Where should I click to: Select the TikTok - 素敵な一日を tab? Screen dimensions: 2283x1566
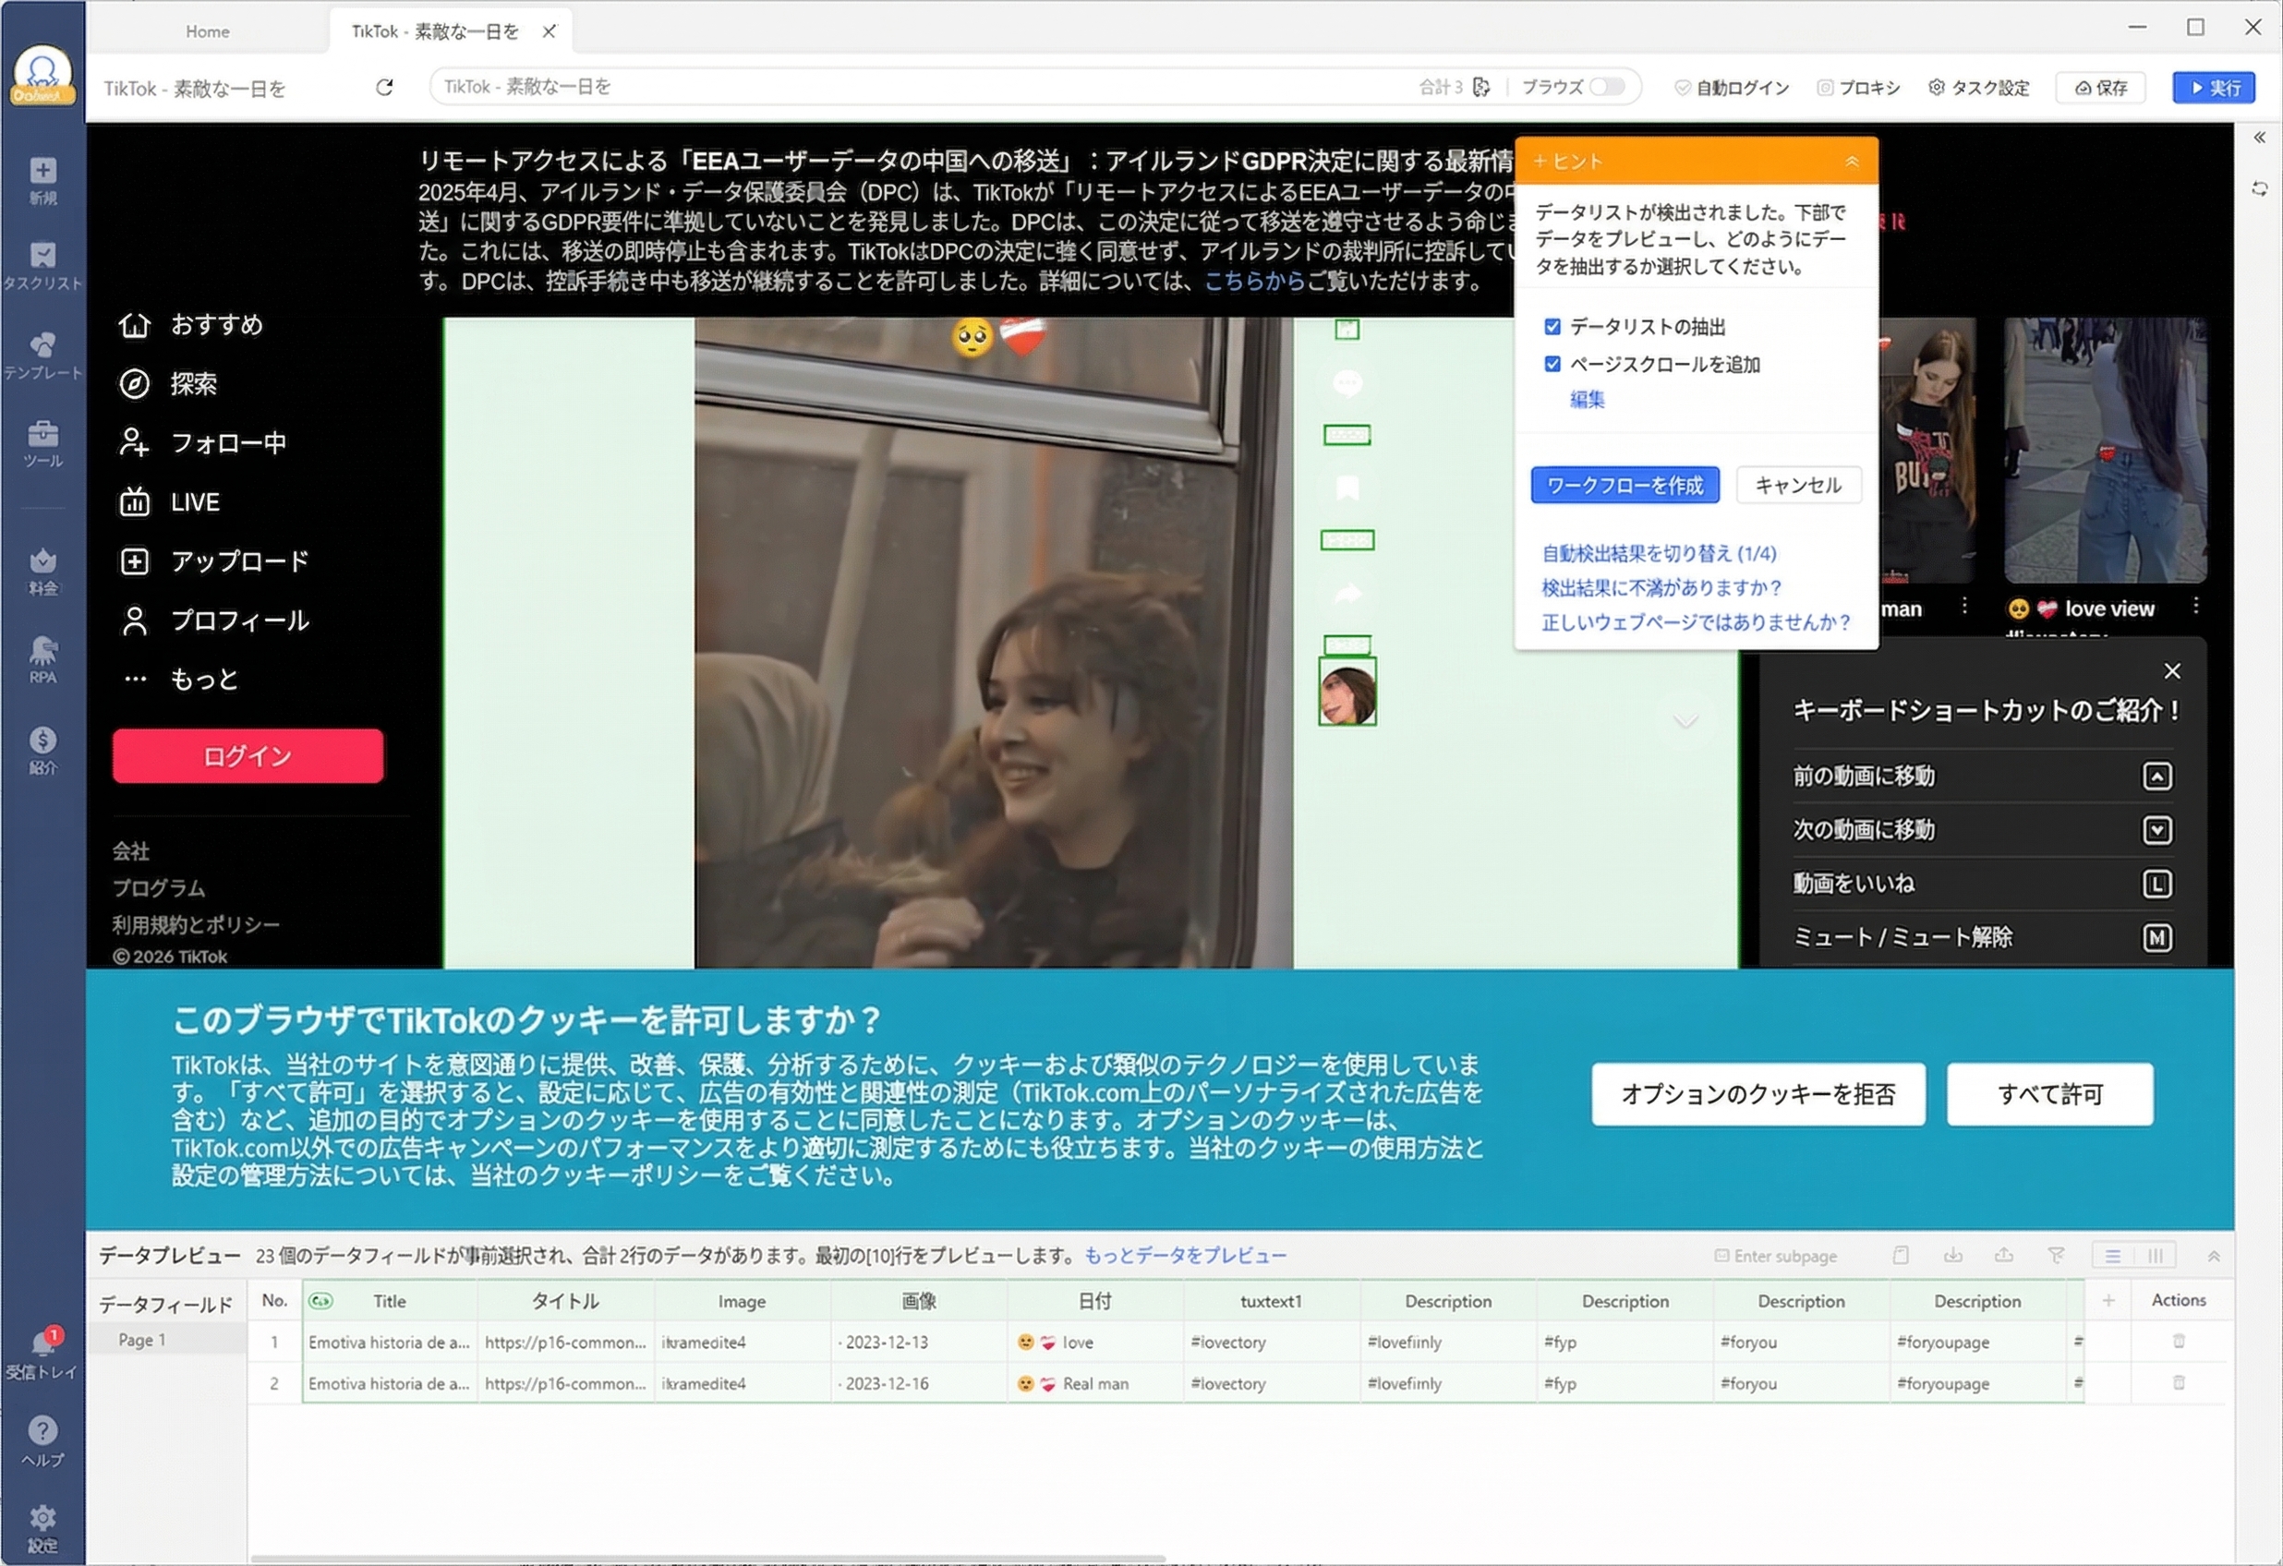435,30
